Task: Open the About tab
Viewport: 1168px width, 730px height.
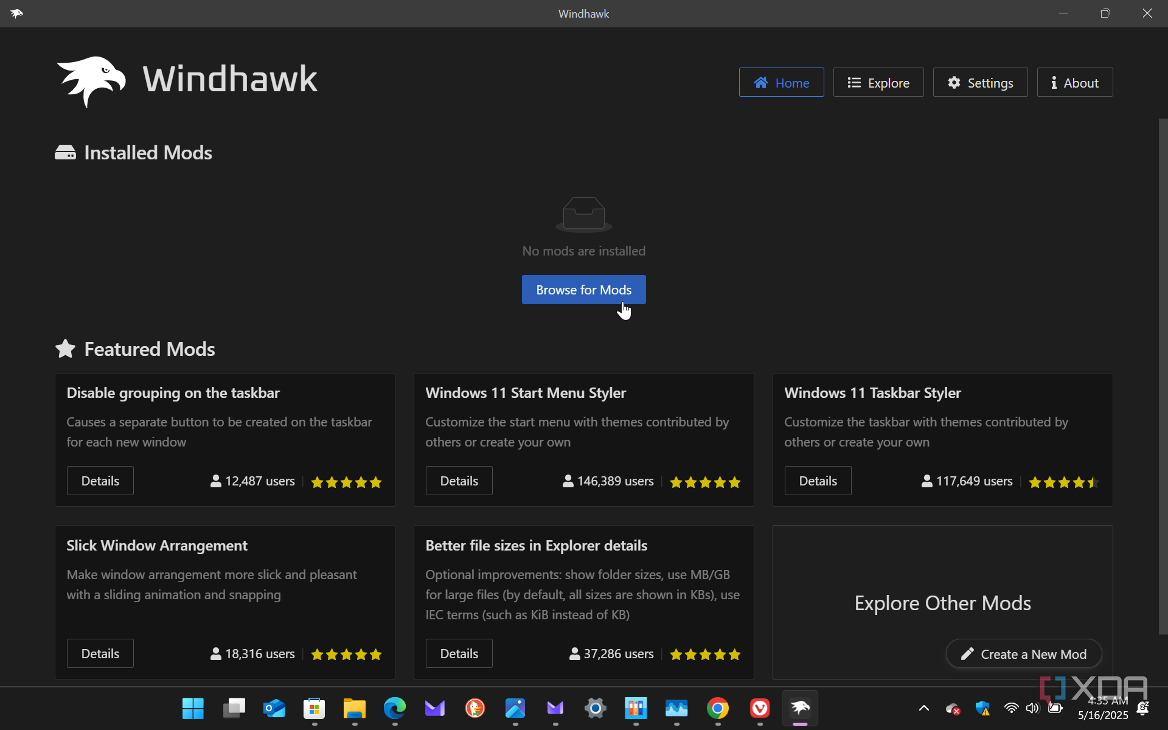Action: pyautogui.click(x=1074, y=83)
